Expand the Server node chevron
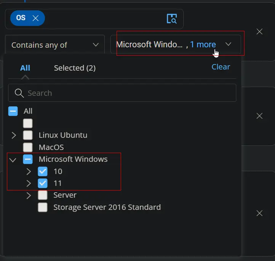 point(29,195)
